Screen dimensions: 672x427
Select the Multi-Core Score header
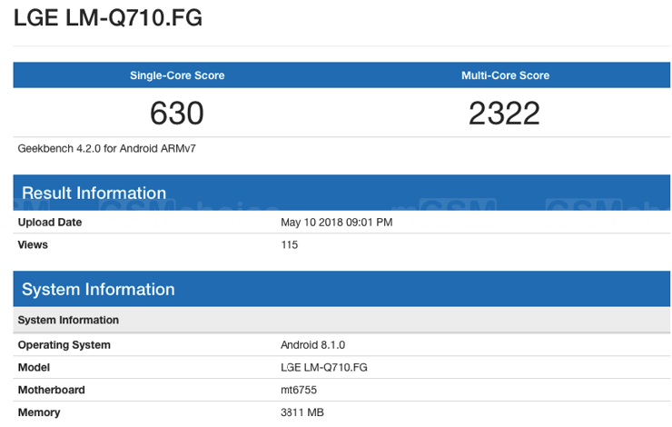[505, 75]
